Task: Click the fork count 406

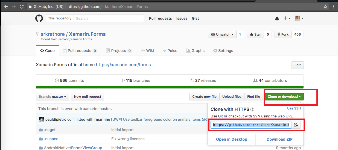Action: tap(298, 34)
